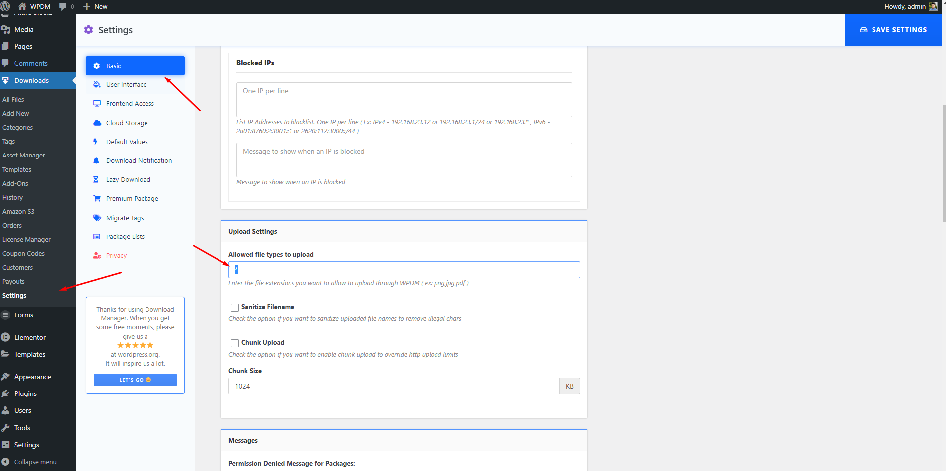Click the Elementor sidebar icon
This screenshot has width=946, height=471.
(x=6, y=337)
